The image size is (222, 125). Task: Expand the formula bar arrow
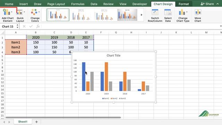221,26
